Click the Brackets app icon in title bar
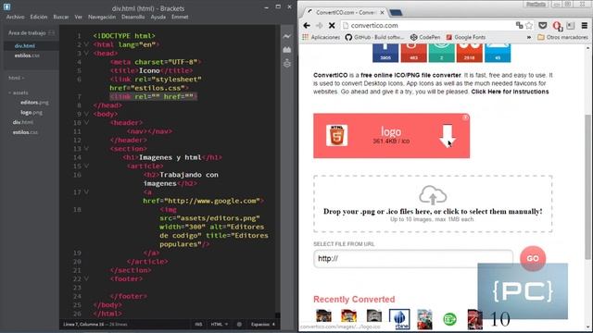The height and width of the screenshot is (333, 593). point(6,6)
